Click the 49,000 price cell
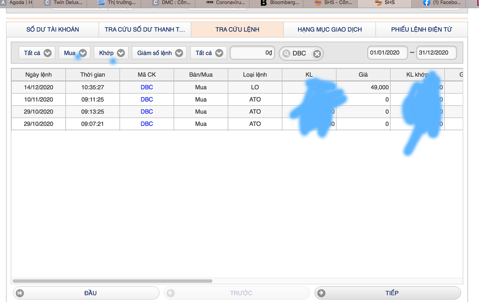This screenshot has width=479, height=302. tap(363, 87)
